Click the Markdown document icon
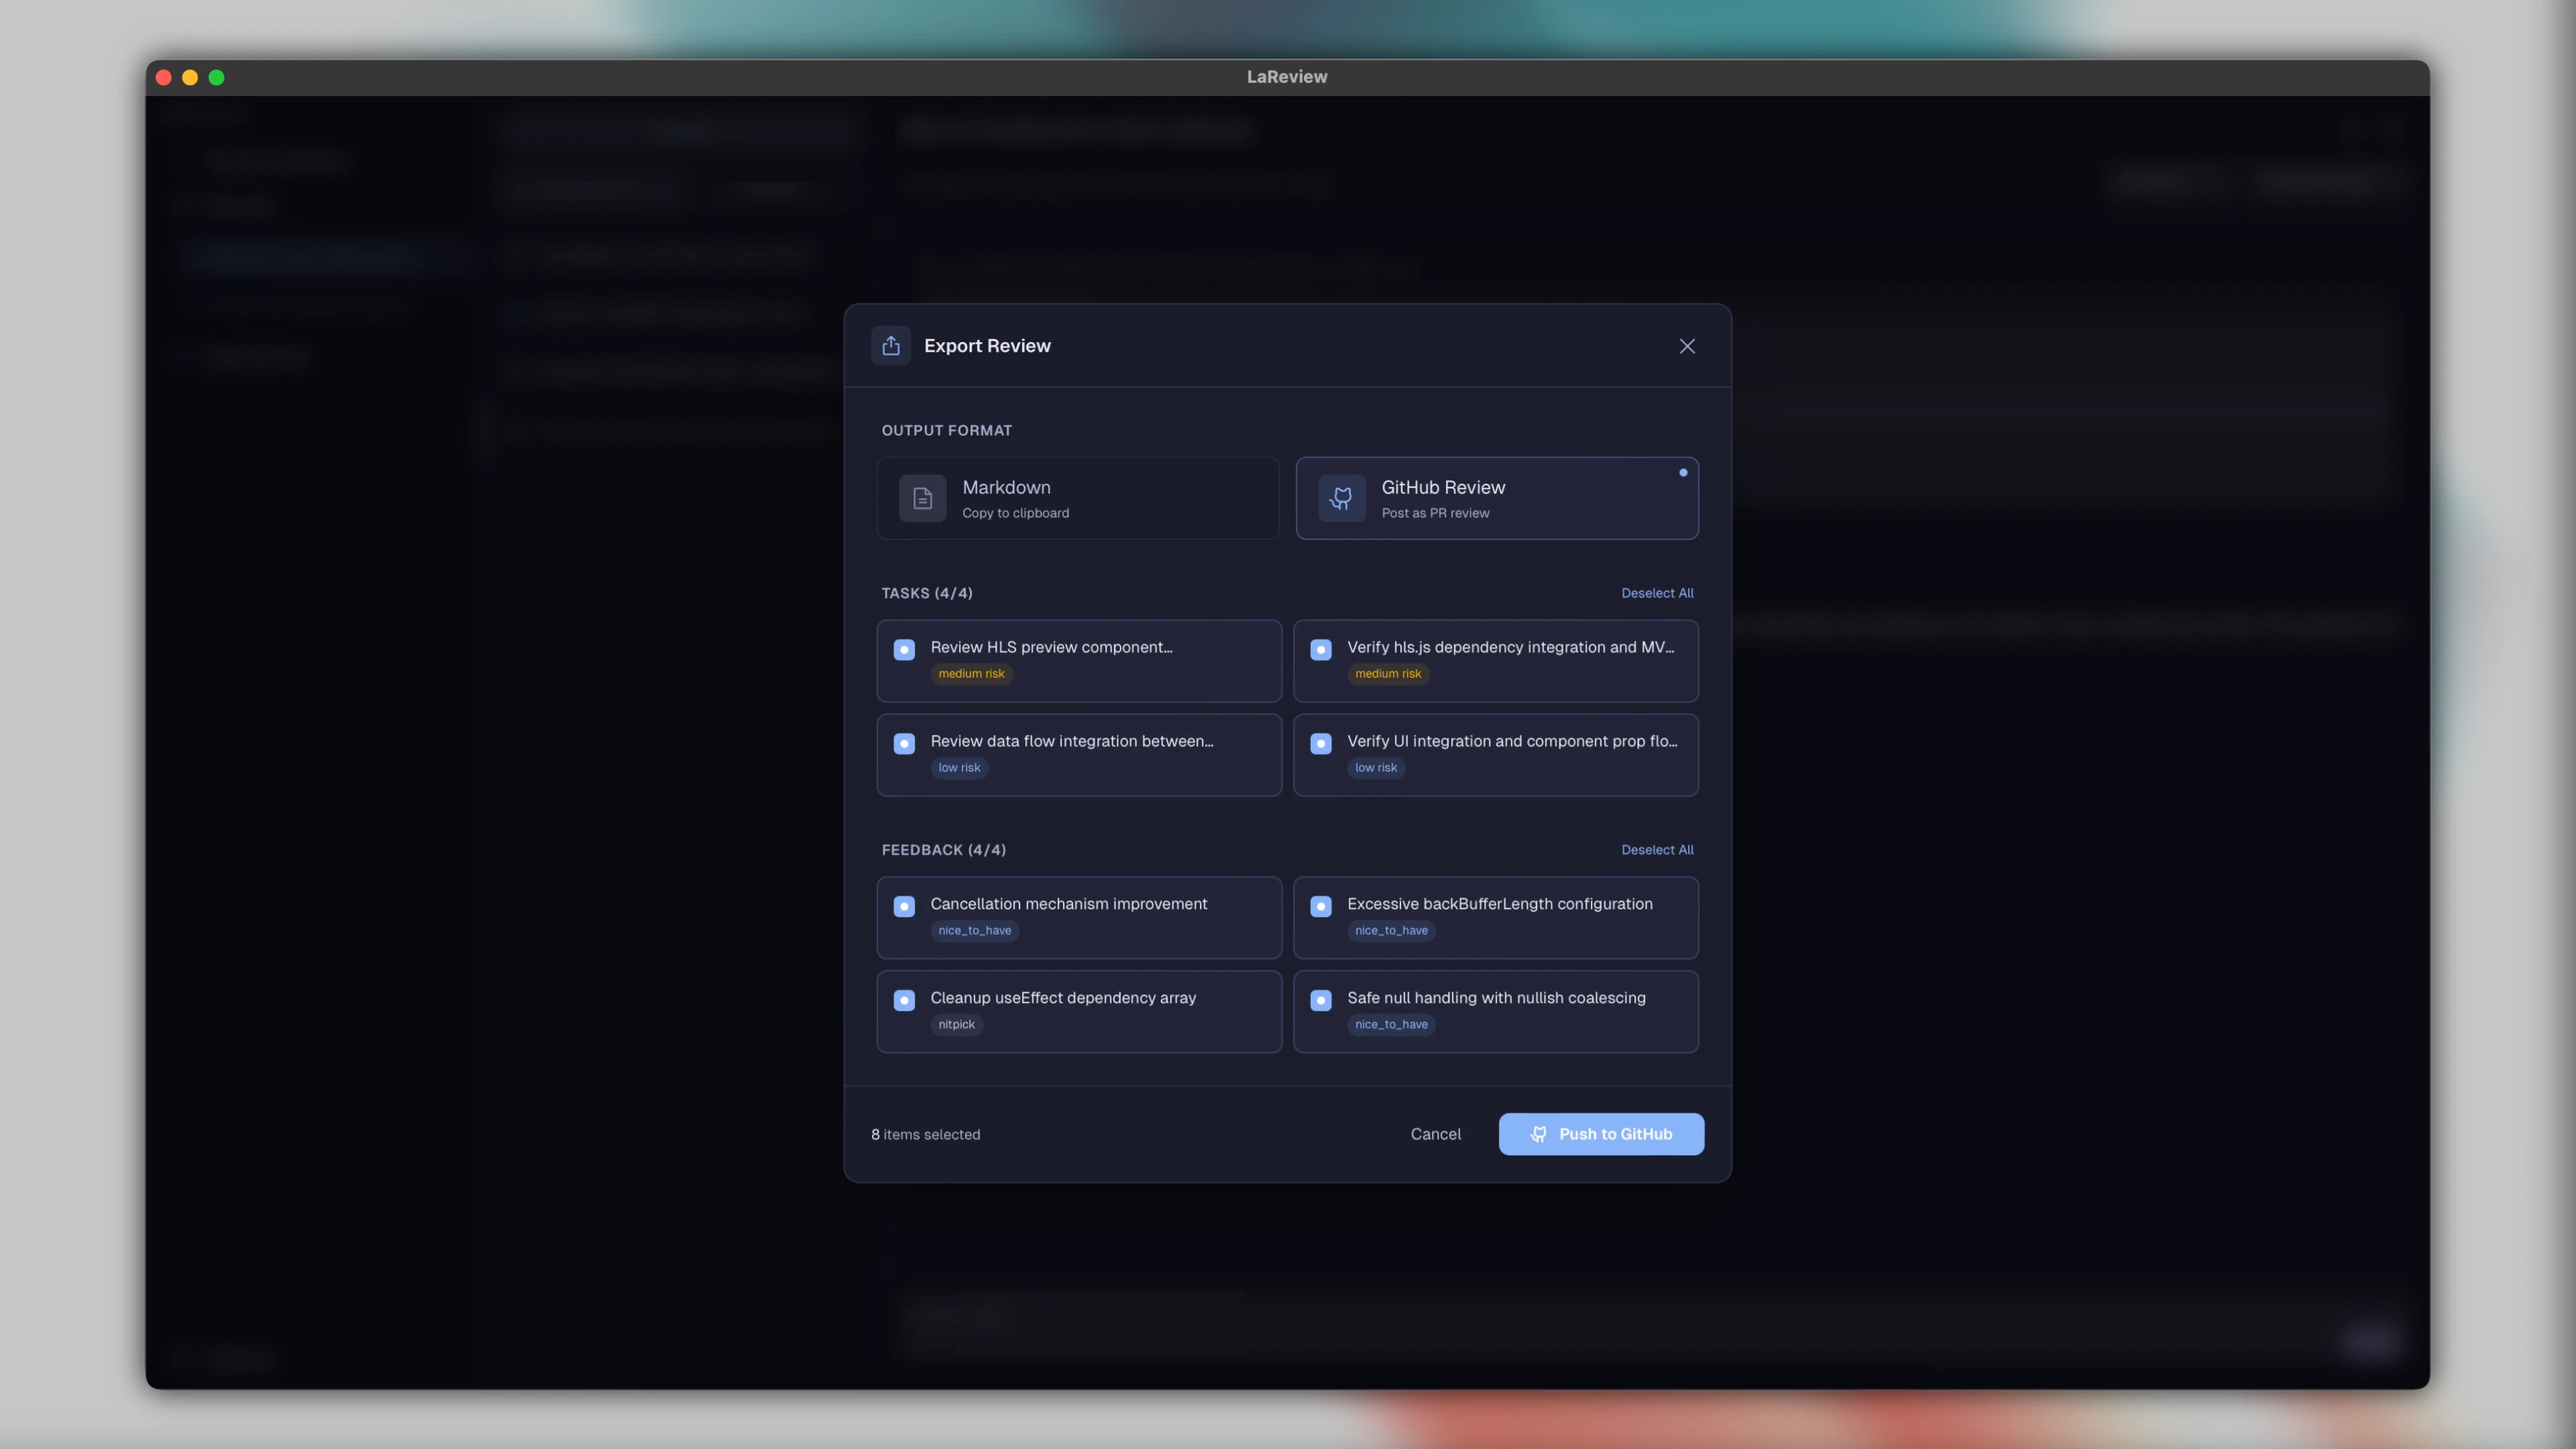This screenshot has height=1449, width=2576. pyautogui.click(x=923, y=498)
